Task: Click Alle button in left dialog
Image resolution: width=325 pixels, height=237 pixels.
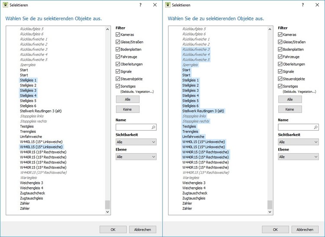Action: (128, 99)
